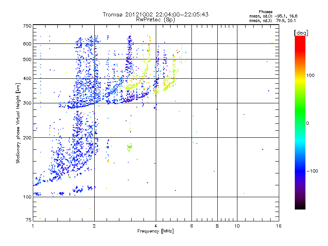Click the y-axis title 'Stationary phase Virtual Height [km]'
328x246 pixels.
(18, 123)
